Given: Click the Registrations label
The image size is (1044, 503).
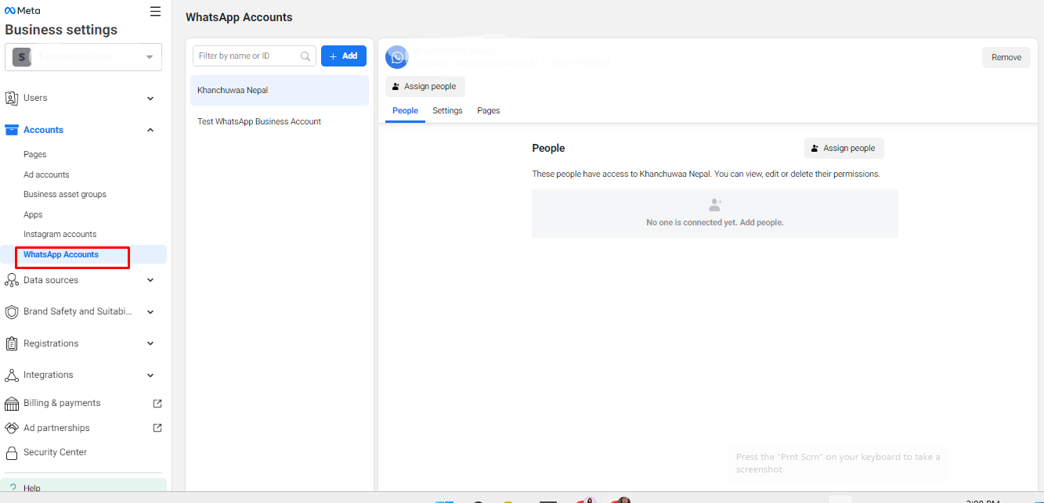Looking at the screenshot, I should tap(51, 343).
